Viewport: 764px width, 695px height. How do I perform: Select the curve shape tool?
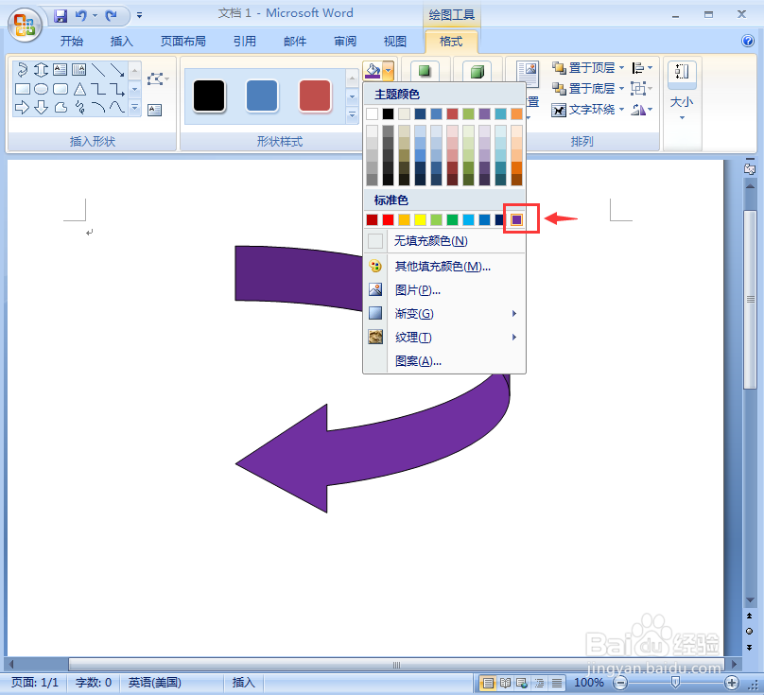point(117,107)
